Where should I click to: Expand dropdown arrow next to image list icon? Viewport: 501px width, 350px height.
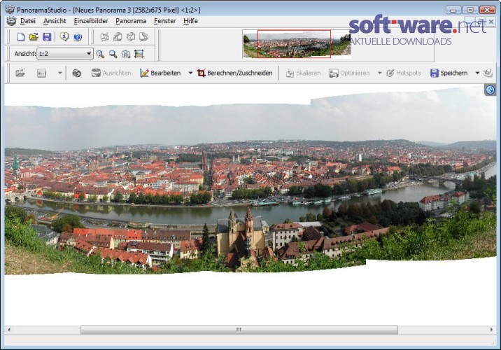tap(59, 73)
